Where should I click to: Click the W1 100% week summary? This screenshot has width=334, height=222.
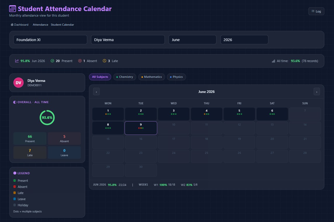165,185
